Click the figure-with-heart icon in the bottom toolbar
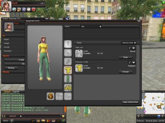 [48, 121]
